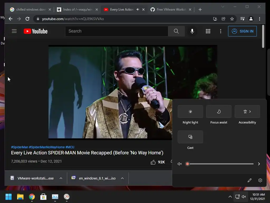The image size is (270, 203).
Task: Open YouTube settings three-dot menu
Action: [x=221, y=31]
